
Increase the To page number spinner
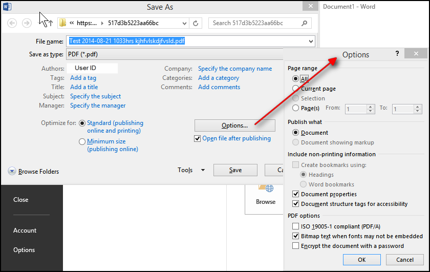(417, 107)
